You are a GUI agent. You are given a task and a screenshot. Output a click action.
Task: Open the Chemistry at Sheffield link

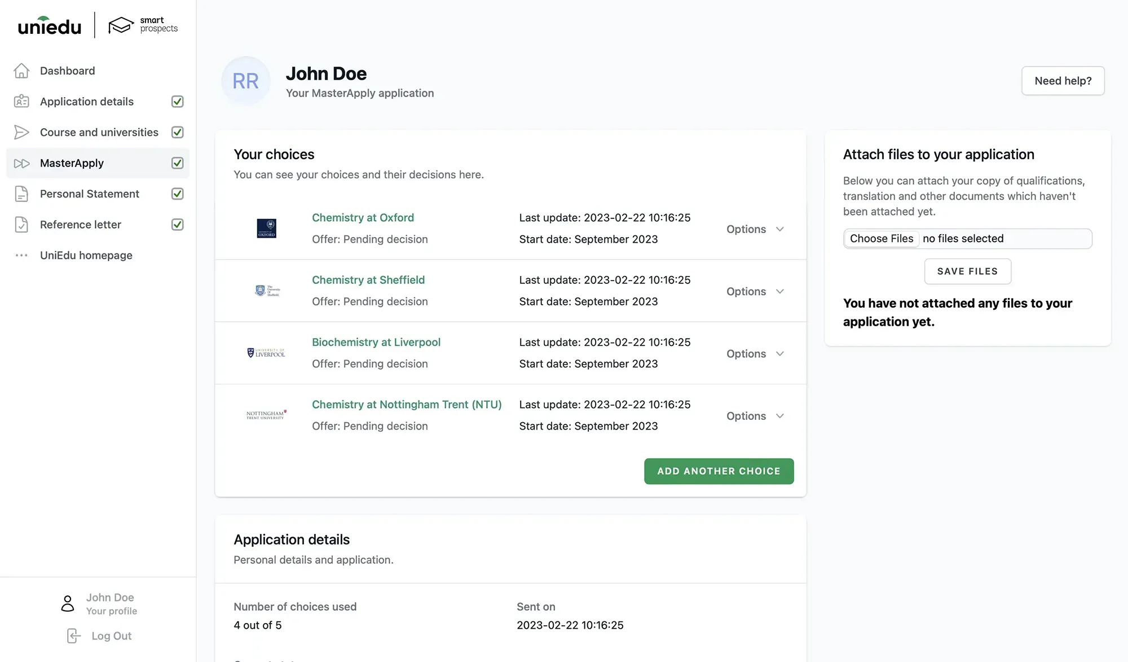coord(368,280)
